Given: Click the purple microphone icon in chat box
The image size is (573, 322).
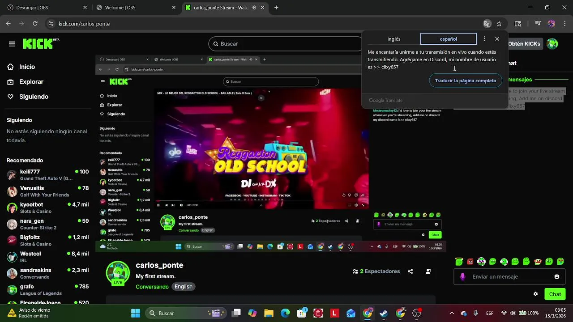Looking at the screenshot, I should (463, 277).
